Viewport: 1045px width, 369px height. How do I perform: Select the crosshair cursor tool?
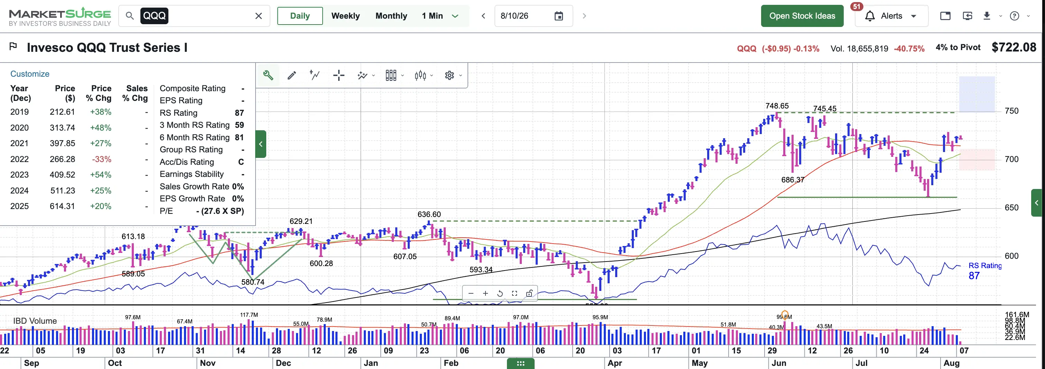[338, 75]
